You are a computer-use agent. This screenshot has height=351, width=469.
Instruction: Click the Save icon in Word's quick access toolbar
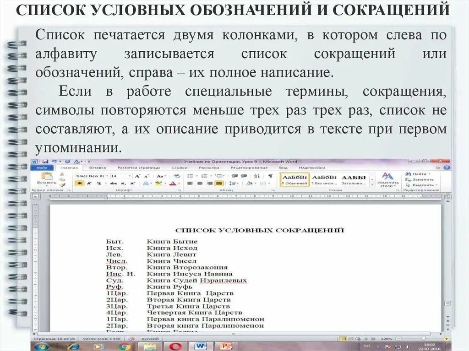tap(45, 162)
